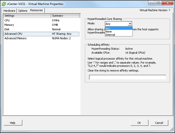Click the Settings column header
Image resolution: width=175 pixels, height=133 pixels.
(x=27, y=16)
